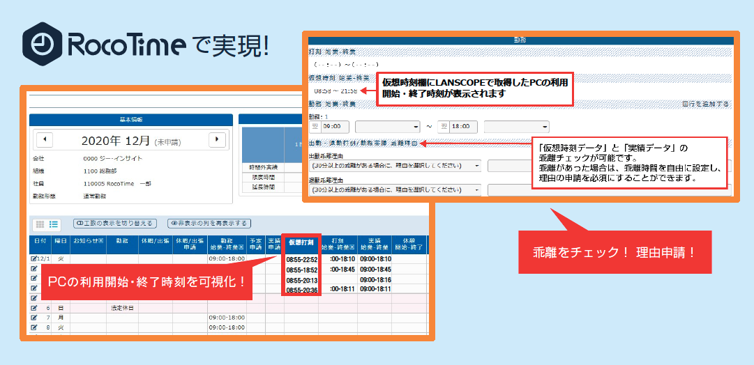Go to previous month with left arrow
Image resolution: width=754 pixels, height=365 pixels.
(x=45, y=139)
